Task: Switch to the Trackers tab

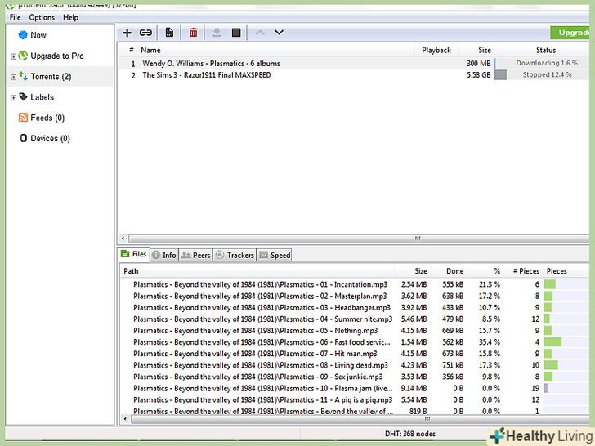Action: (235, 255)
